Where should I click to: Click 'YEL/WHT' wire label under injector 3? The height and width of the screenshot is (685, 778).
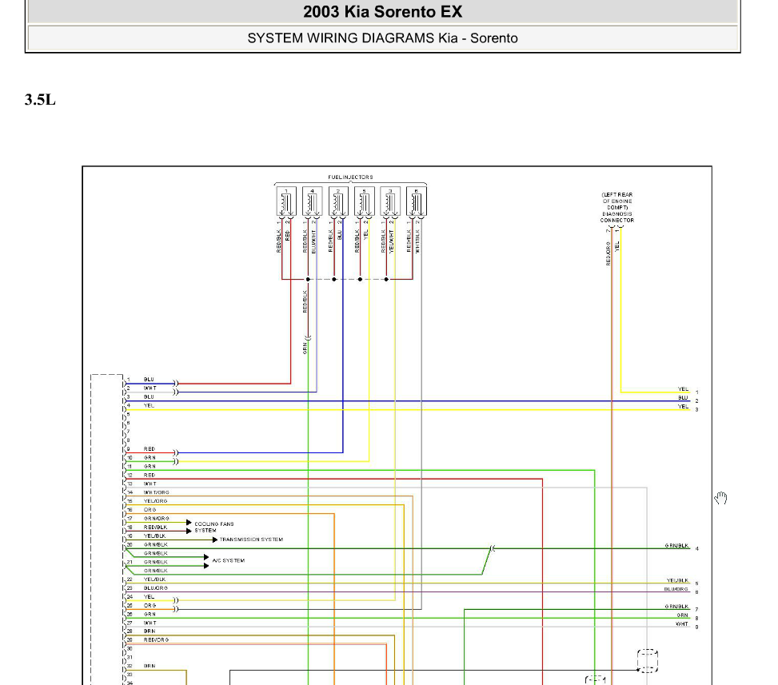(x=392, y=241)
